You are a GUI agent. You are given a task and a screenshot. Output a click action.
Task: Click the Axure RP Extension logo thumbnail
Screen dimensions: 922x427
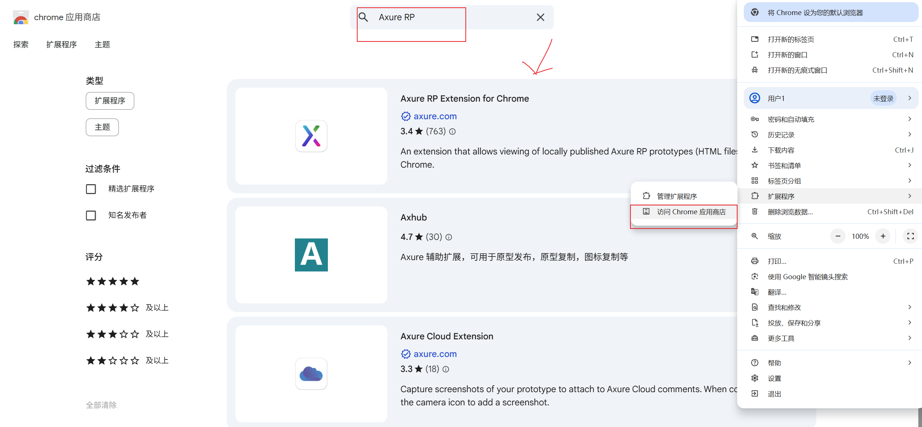tap(311, 136)
